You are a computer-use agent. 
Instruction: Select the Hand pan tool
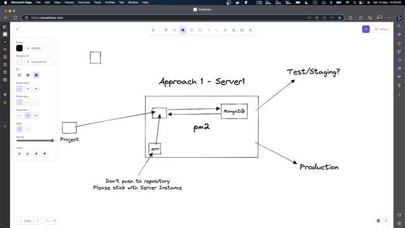pos(166,30)
